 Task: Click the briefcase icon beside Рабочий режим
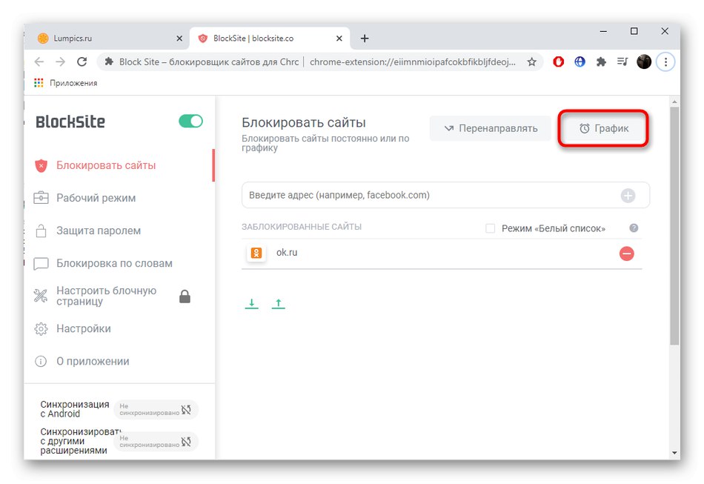[x=41, y=198]
